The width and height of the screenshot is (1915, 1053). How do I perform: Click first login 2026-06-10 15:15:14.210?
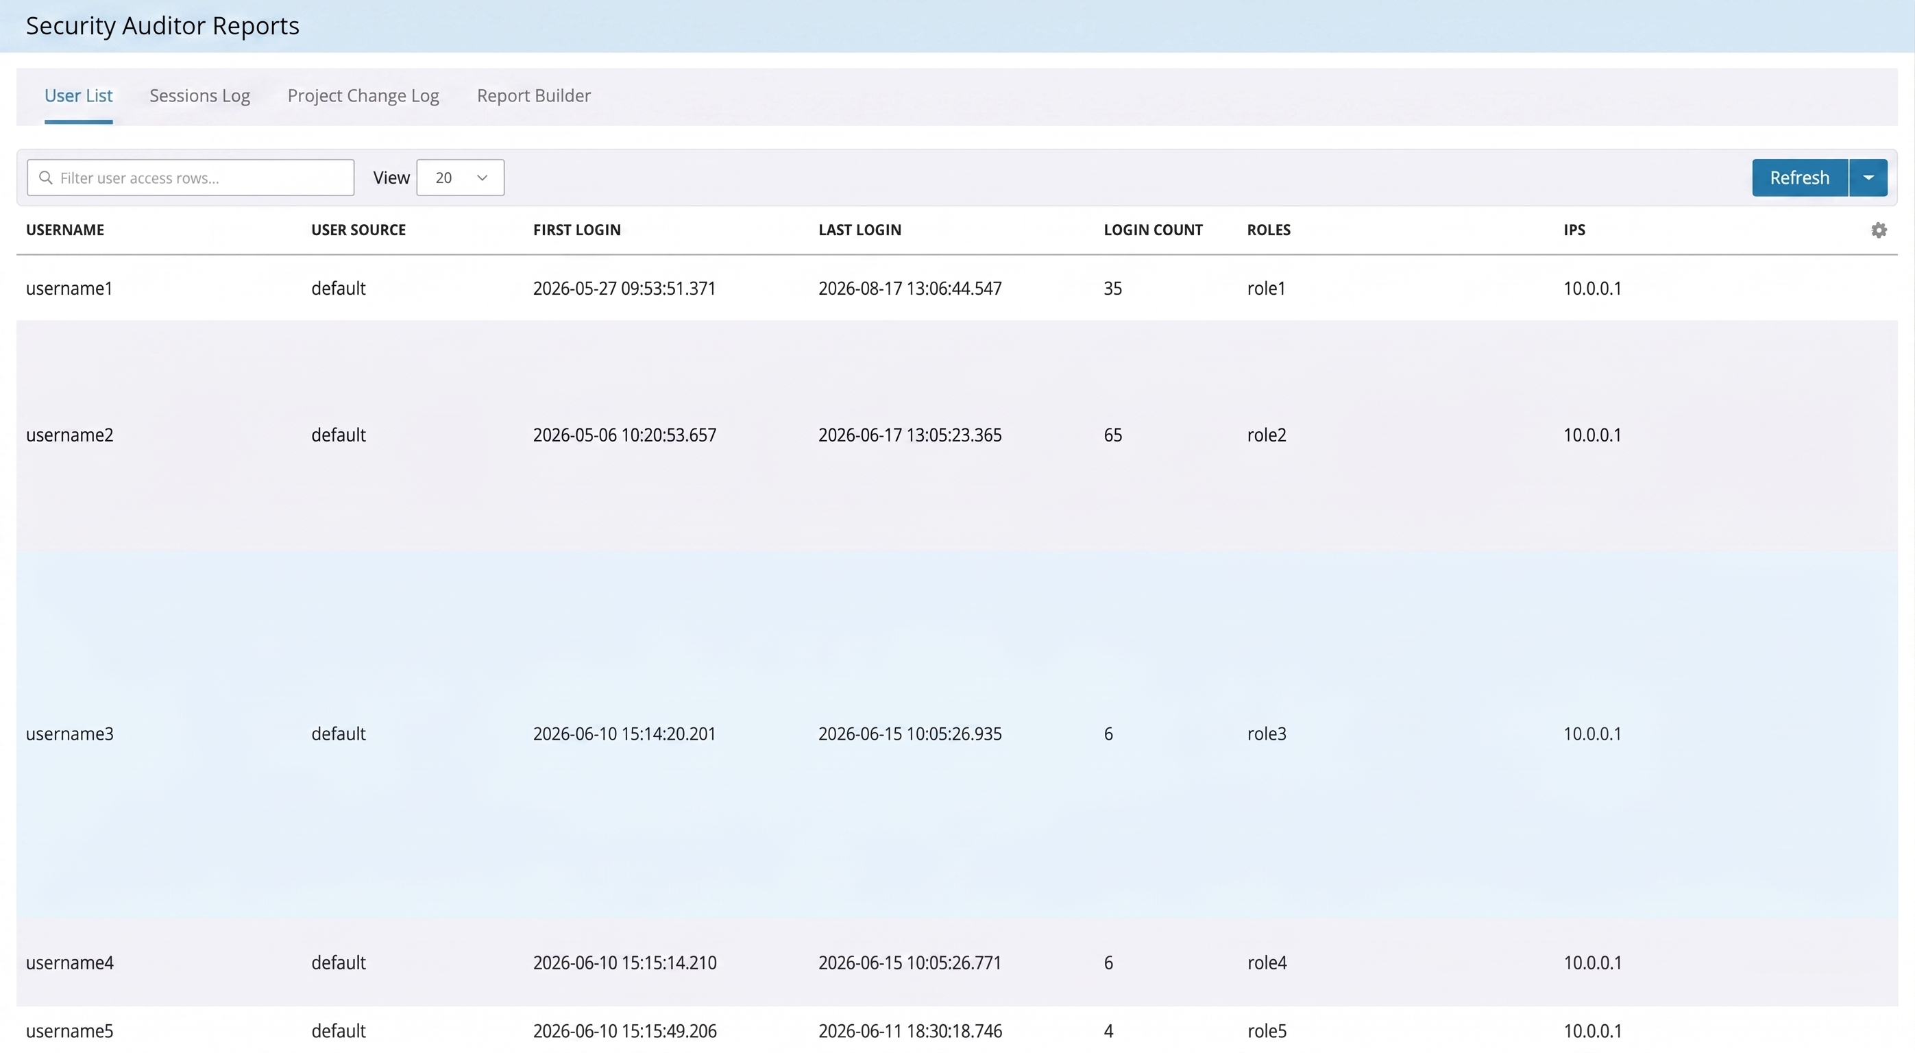[x=624, y=963]
